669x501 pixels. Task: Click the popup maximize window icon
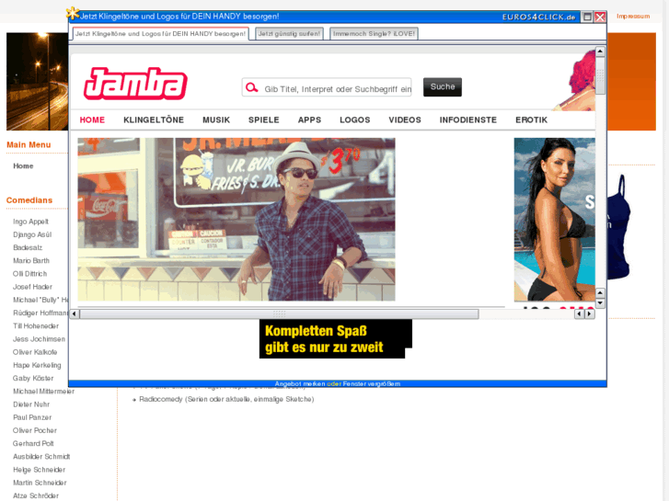click(587, 17)
